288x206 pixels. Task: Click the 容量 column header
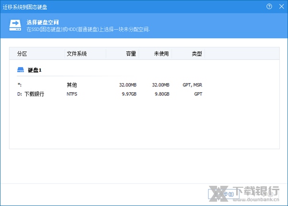coord(131,53)
